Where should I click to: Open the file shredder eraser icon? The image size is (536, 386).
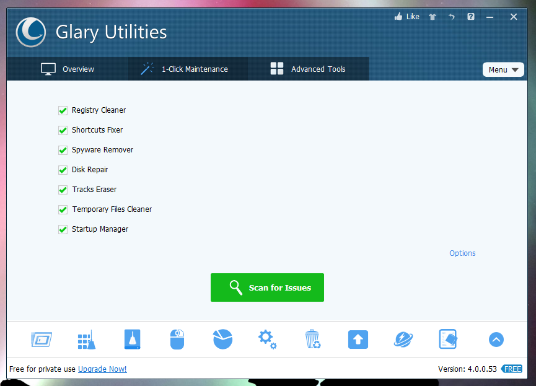point(448,339)
